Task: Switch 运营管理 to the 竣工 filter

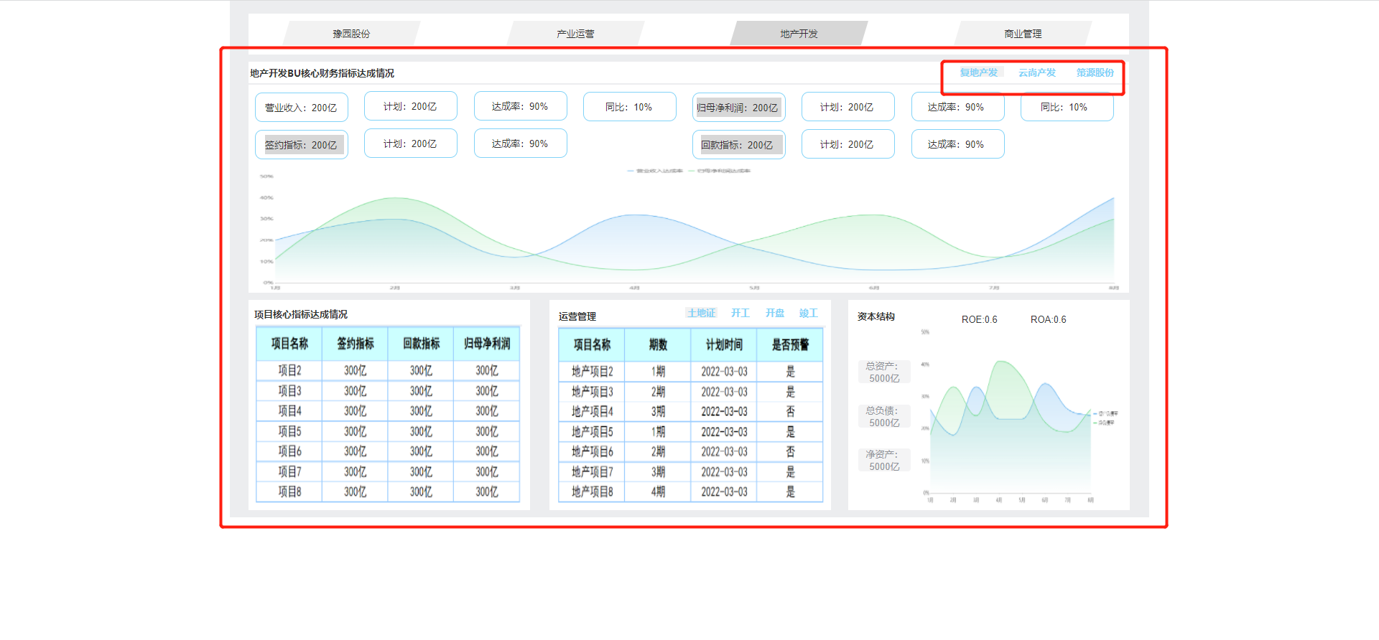Action: (809, 313)
